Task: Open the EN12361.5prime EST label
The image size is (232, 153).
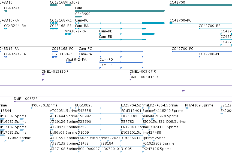Action: (135, 127)
